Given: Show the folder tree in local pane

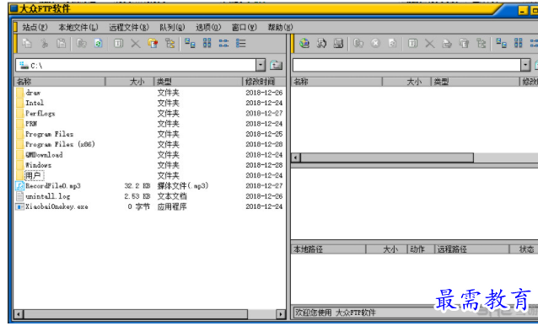Looking at the screenshot, I should tap(169, 44).
